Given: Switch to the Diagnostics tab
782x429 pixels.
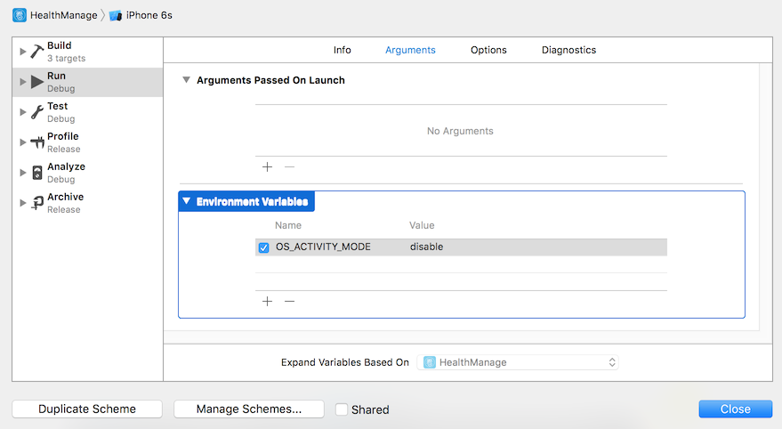Looking at the screenshot, I should pyautogui.click(x=569, y=50).
